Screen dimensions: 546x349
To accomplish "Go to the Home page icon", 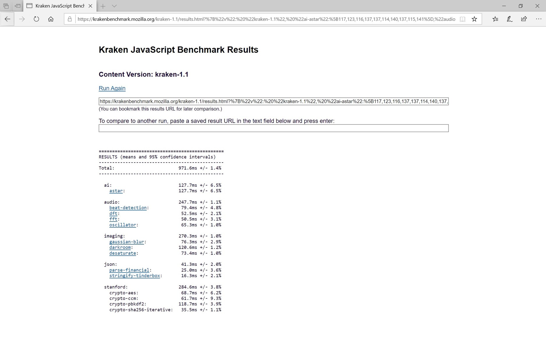I will click(51, 19).
